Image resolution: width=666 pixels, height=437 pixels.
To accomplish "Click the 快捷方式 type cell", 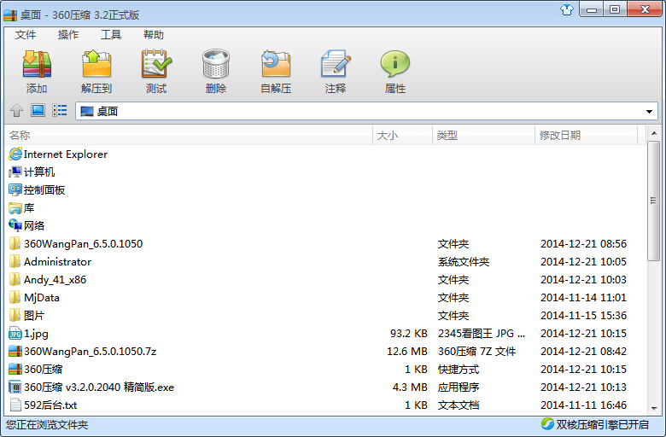I will 459,369.
